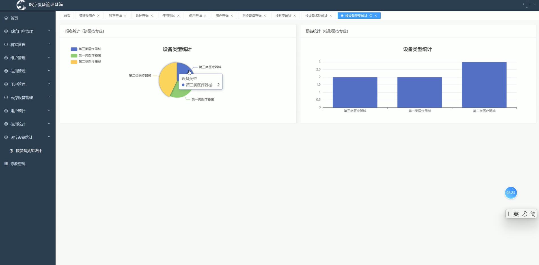Screen dimensions: 539x265
Task: Click the system logo in the top-left corner
Action: pos(21,5)
